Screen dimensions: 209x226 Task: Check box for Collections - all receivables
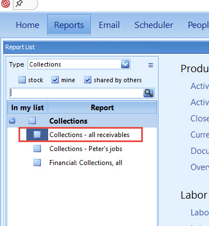click(37, 134)
